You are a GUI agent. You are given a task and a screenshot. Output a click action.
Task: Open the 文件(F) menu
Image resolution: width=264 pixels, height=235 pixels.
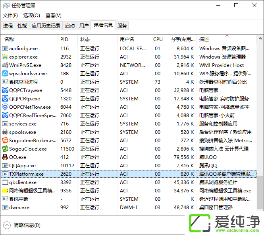10,16
